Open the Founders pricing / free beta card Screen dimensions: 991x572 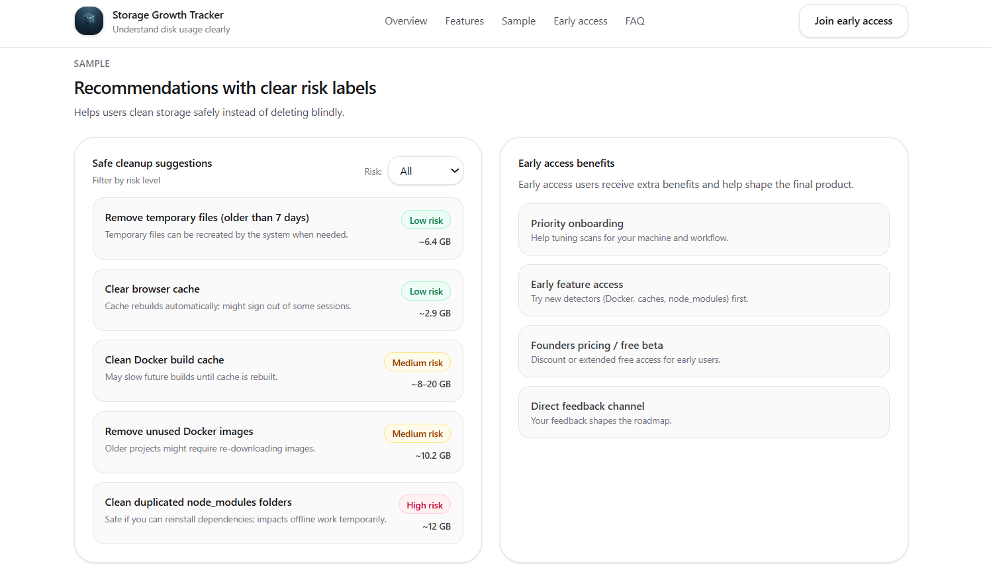[704, 351]
